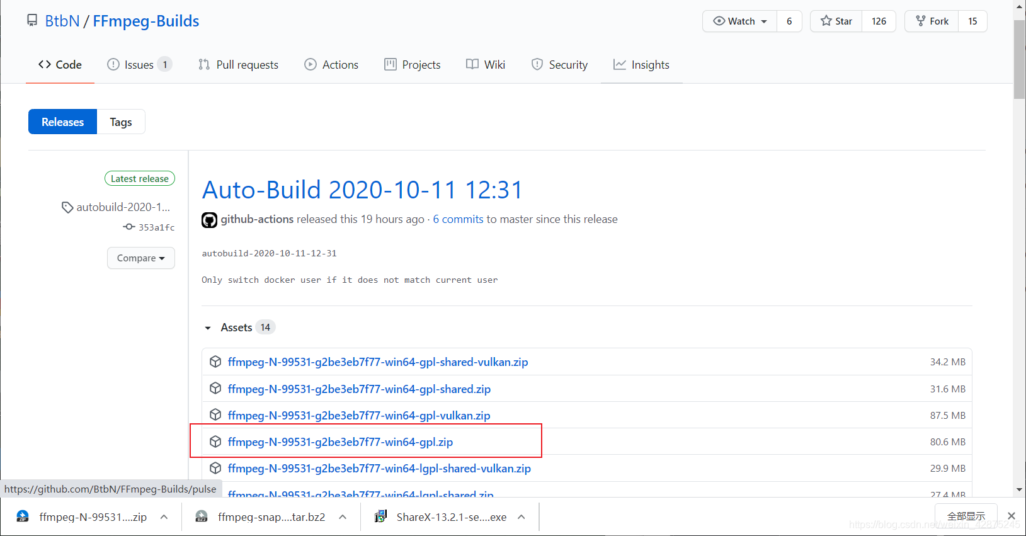1026x536 pixels.
Task: Click the 29.9 MB size text
Action: pos(948,469)
